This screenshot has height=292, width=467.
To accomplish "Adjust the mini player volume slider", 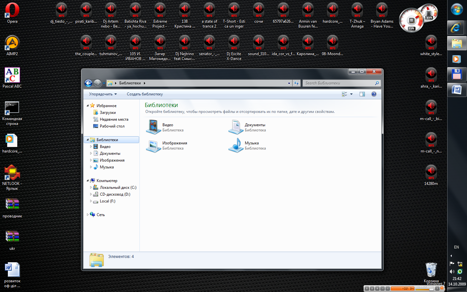I will point(425,289).
